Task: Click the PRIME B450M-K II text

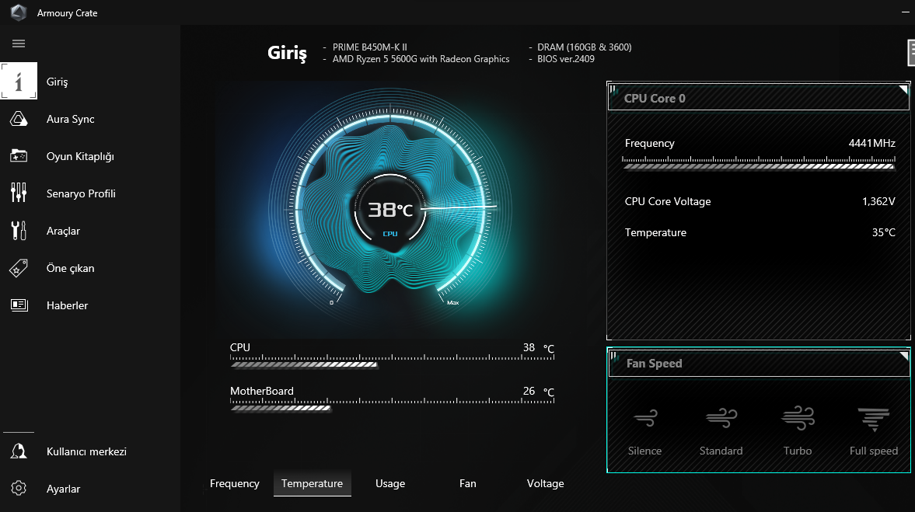Action: [x=370, y=47]
